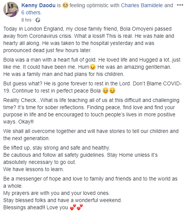Click Kenny Daodu's profile picture
185x213 pixels.
click(11, 9)
